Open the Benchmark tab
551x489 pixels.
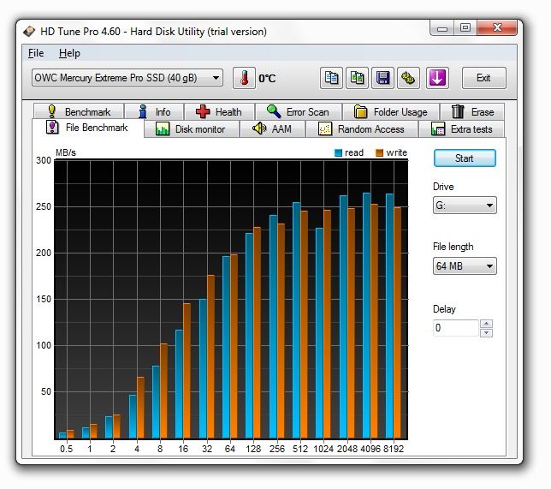(79, 111)
